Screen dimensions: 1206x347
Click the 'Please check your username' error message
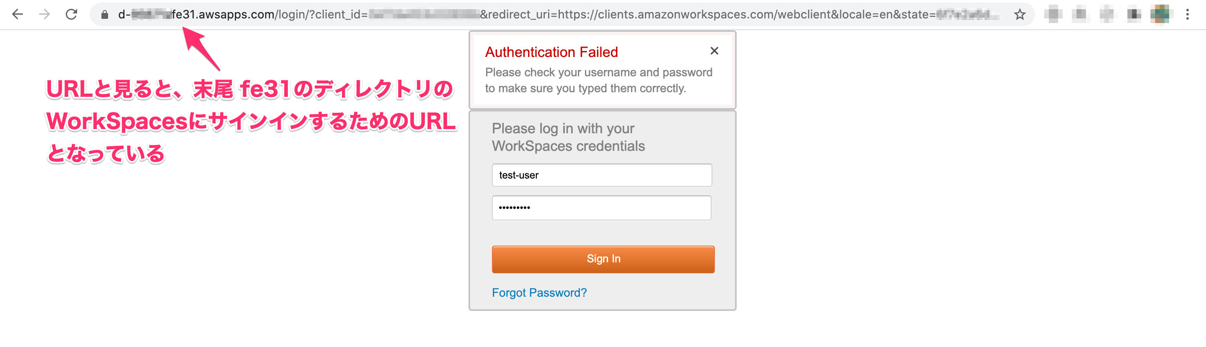coord(598,80)
